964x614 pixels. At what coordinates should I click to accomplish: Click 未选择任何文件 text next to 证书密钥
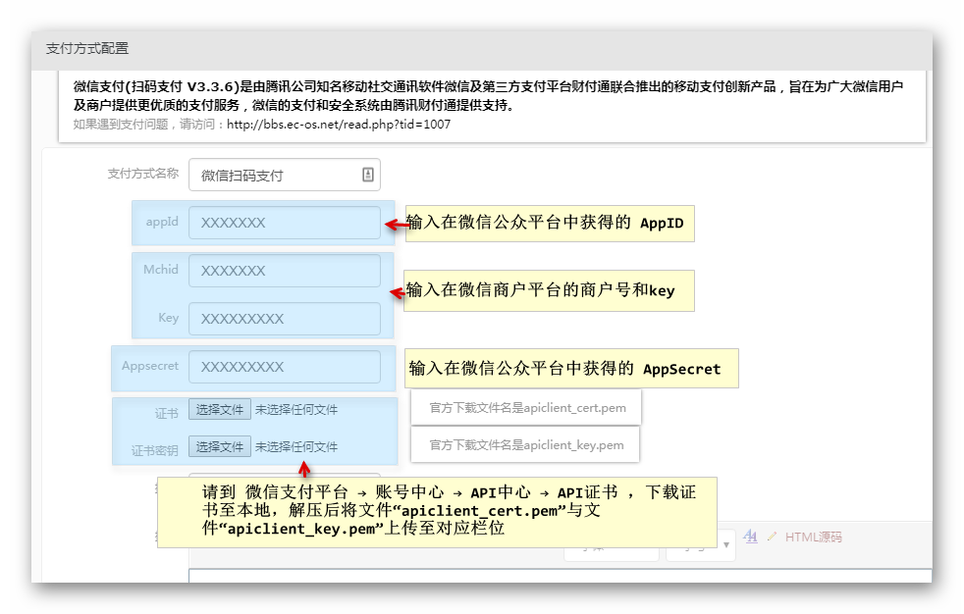296,447
